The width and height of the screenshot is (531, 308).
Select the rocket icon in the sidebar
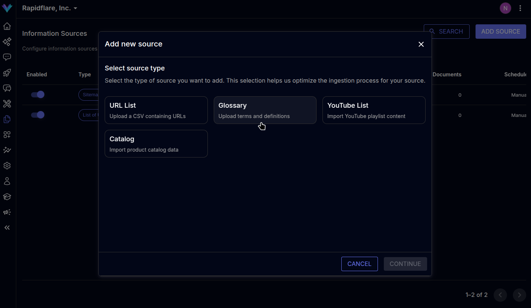tap(7, 73)
